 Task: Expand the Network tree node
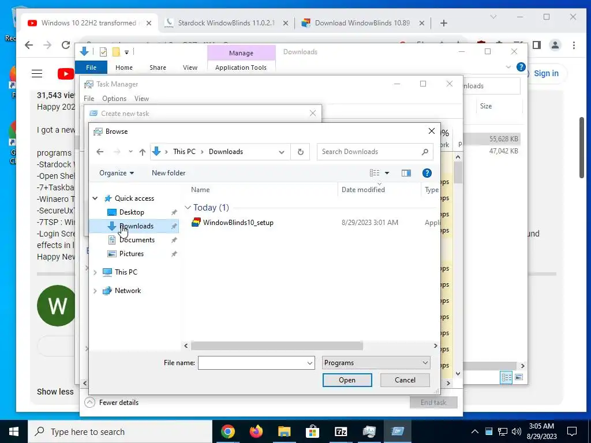click(95, 291)
